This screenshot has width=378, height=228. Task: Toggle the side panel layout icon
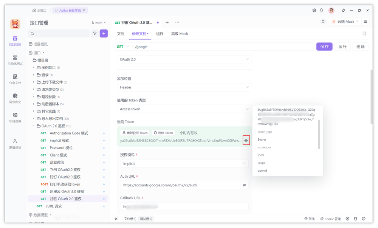tap(364, 34)
